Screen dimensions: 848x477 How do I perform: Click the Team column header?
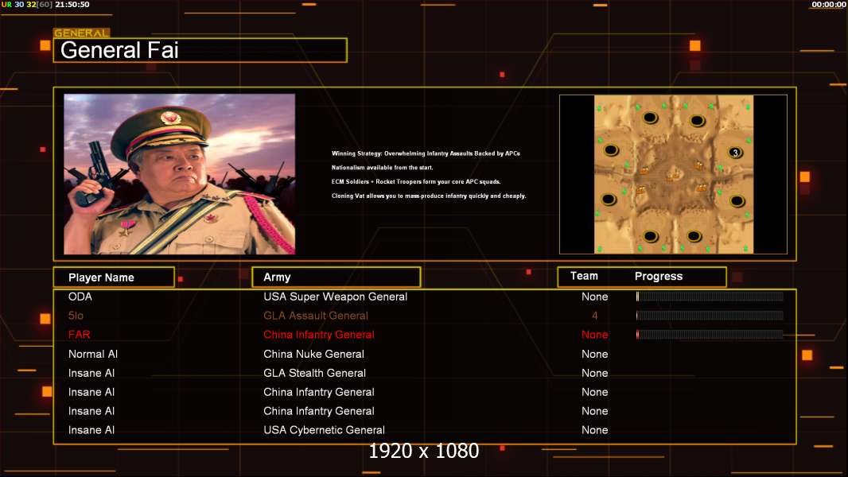coord(584,276)
